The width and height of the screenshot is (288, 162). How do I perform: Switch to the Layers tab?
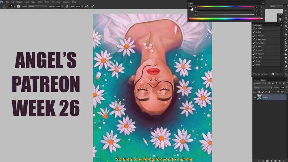pyautogui.click(x=264, y=80)
